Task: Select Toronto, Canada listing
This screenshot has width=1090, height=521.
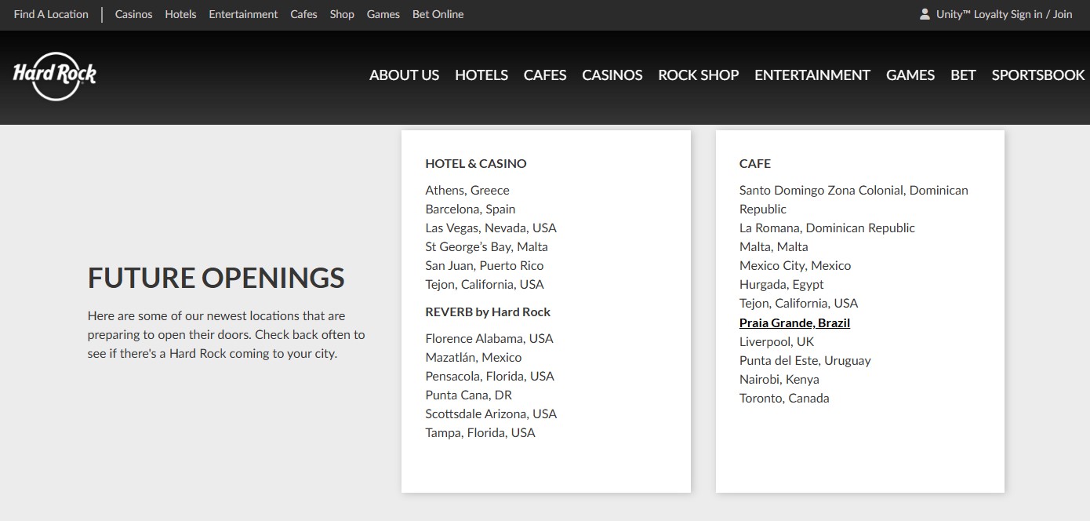Action: coord(784,398)
